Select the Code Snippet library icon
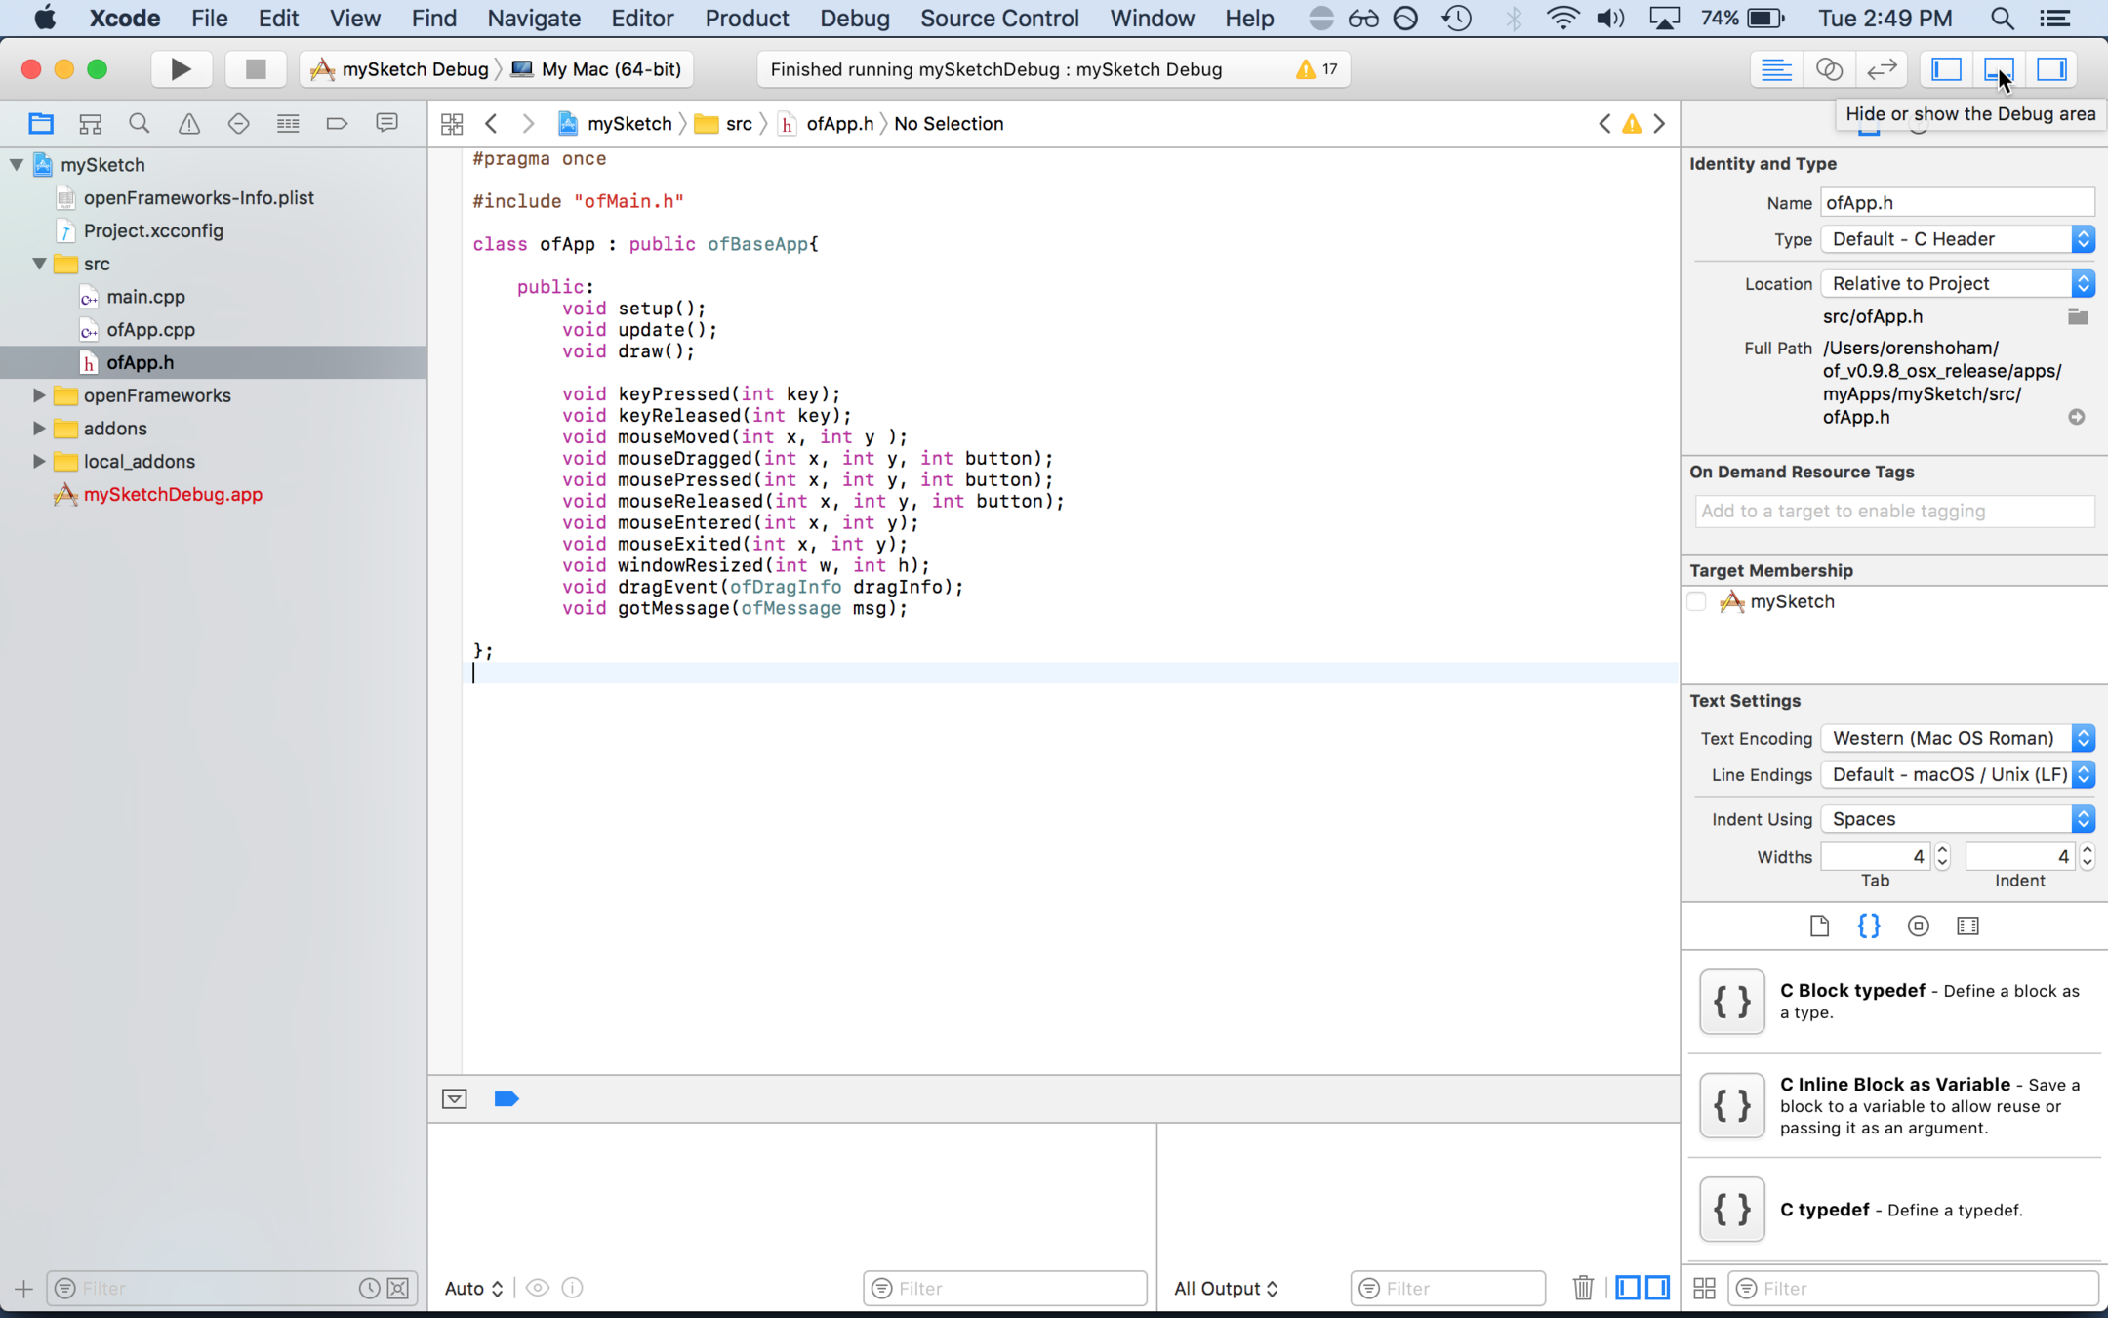The height and width of the screenshot is (1318, 2108). pos(1869,927)
